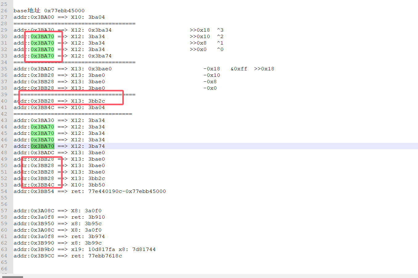Image resolution: width=418 pixels, height=278 pixels.
Task: Click addr:0x3BA30 on line 43
Action: tap(34, 120)
